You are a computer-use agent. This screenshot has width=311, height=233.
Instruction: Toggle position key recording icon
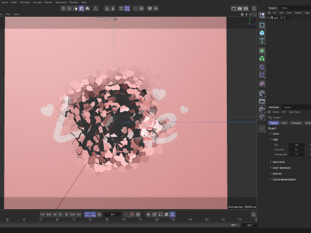pyautogui.click(x=148, y=214)
